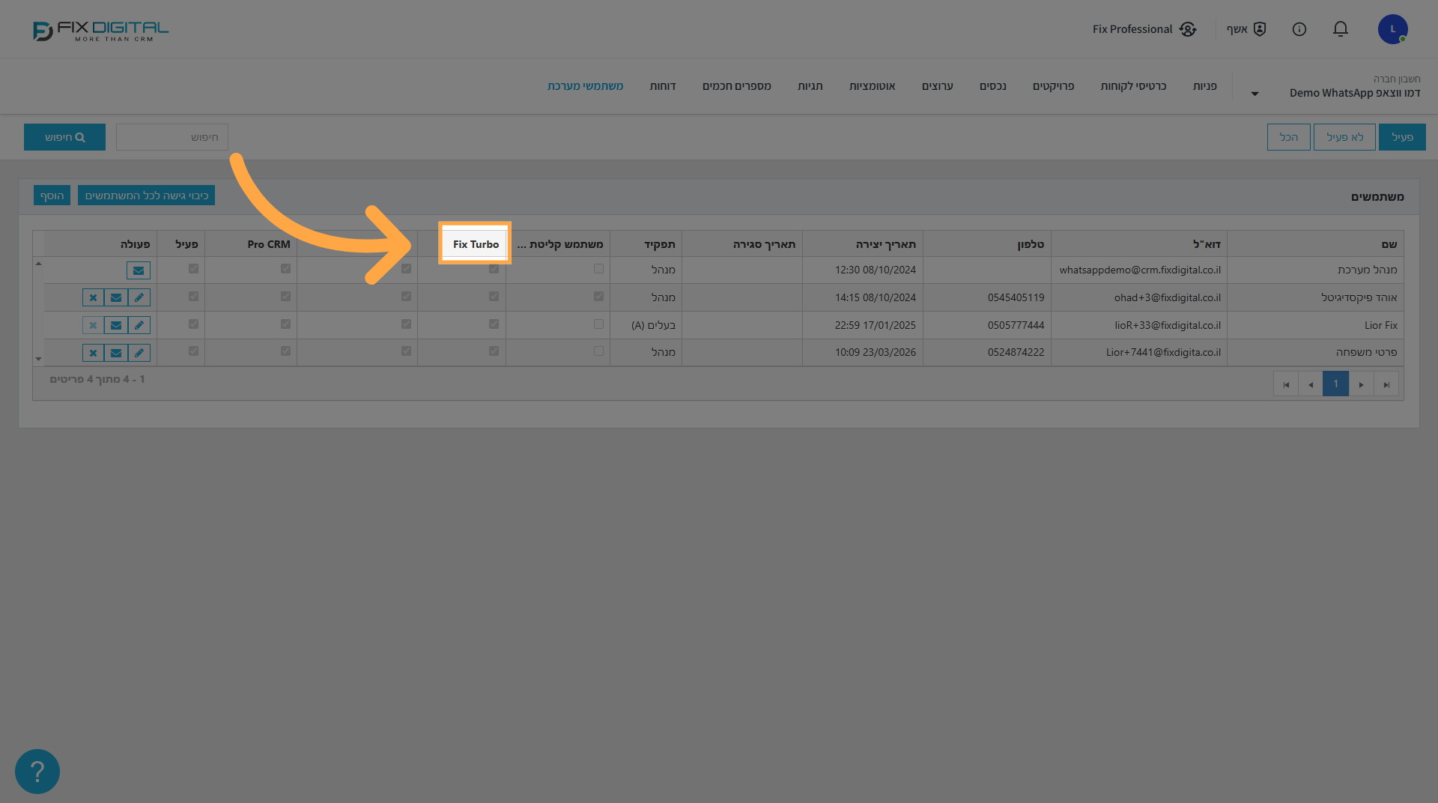Toggle Fix Turbo checkbox for אוהד פיקסדיגיטל
Viewport: 1438px width, 803px height.
click(x=494, y=296)
